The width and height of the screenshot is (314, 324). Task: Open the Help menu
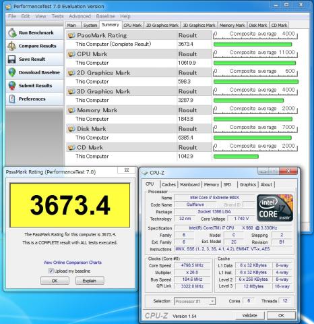coord(125,16)
